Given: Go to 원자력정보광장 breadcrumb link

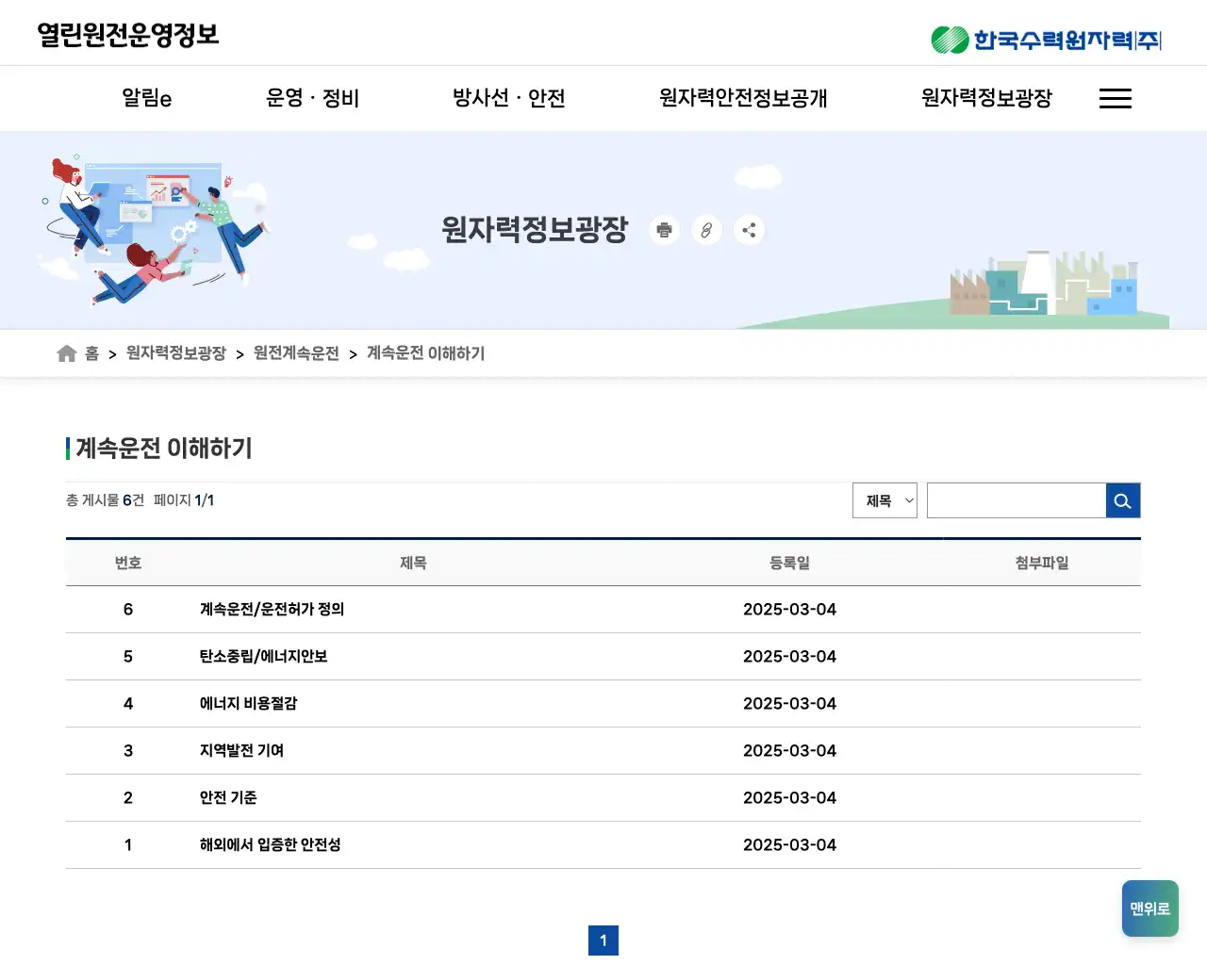Looking at the screenshot, I should pyautogui.click(x=176, y=353).
